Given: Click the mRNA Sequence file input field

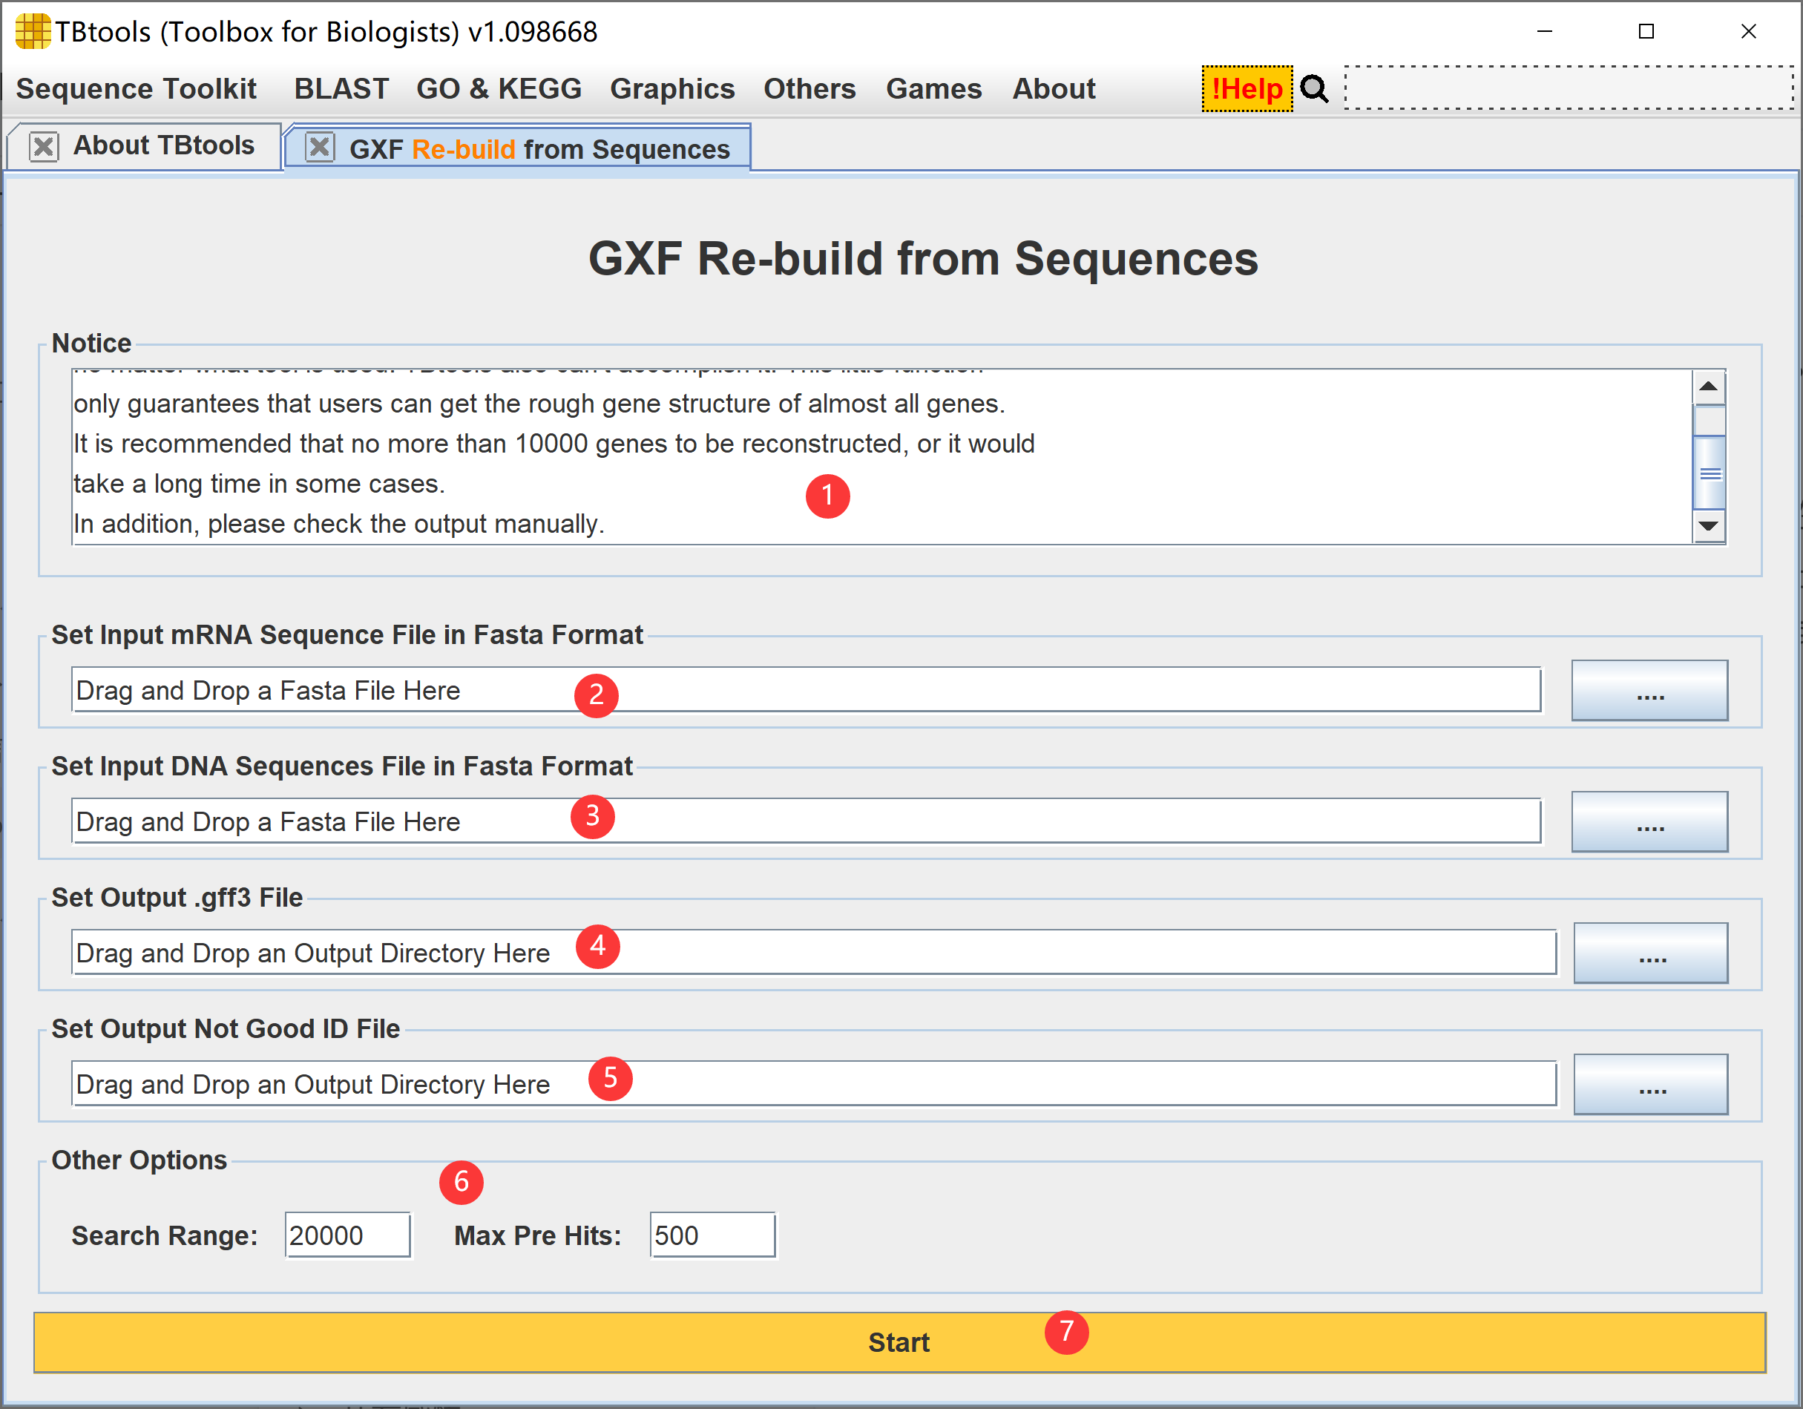Looking at the screenshot, I should coord(806,689).
